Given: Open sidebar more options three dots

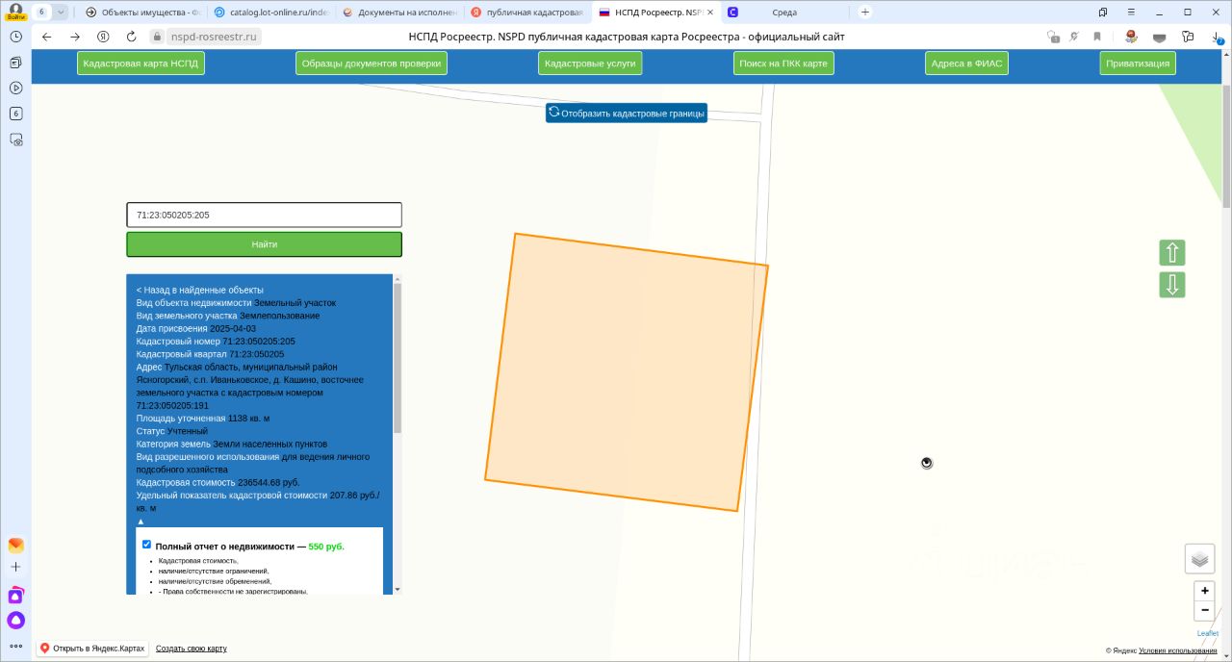Looking at the screenshot, I should coord(15,646).
